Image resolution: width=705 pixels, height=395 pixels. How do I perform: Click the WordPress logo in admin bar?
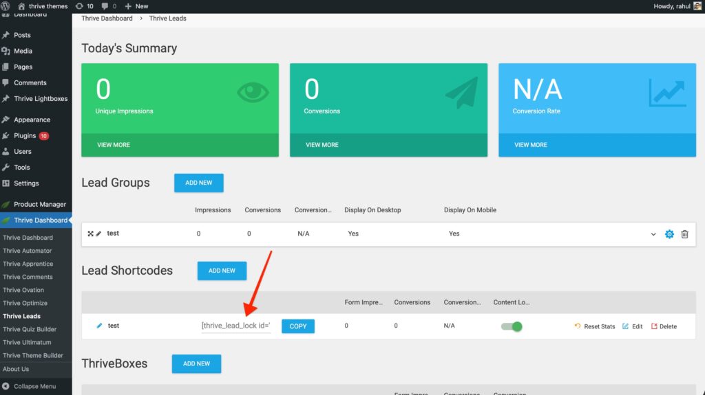[x=7, y=6]
